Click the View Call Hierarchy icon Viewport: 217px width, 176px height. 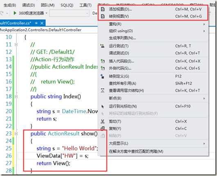click(102, 91)
